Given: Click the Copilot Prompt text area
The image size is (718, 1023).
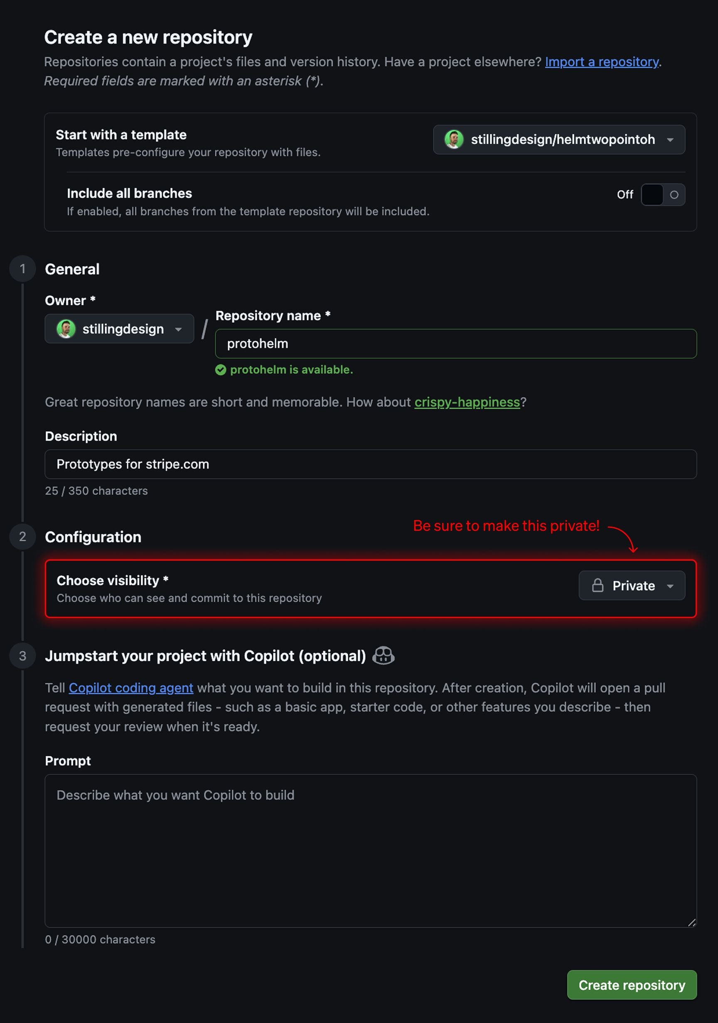Looking at the screenshot, I should [x=370, y=851].
